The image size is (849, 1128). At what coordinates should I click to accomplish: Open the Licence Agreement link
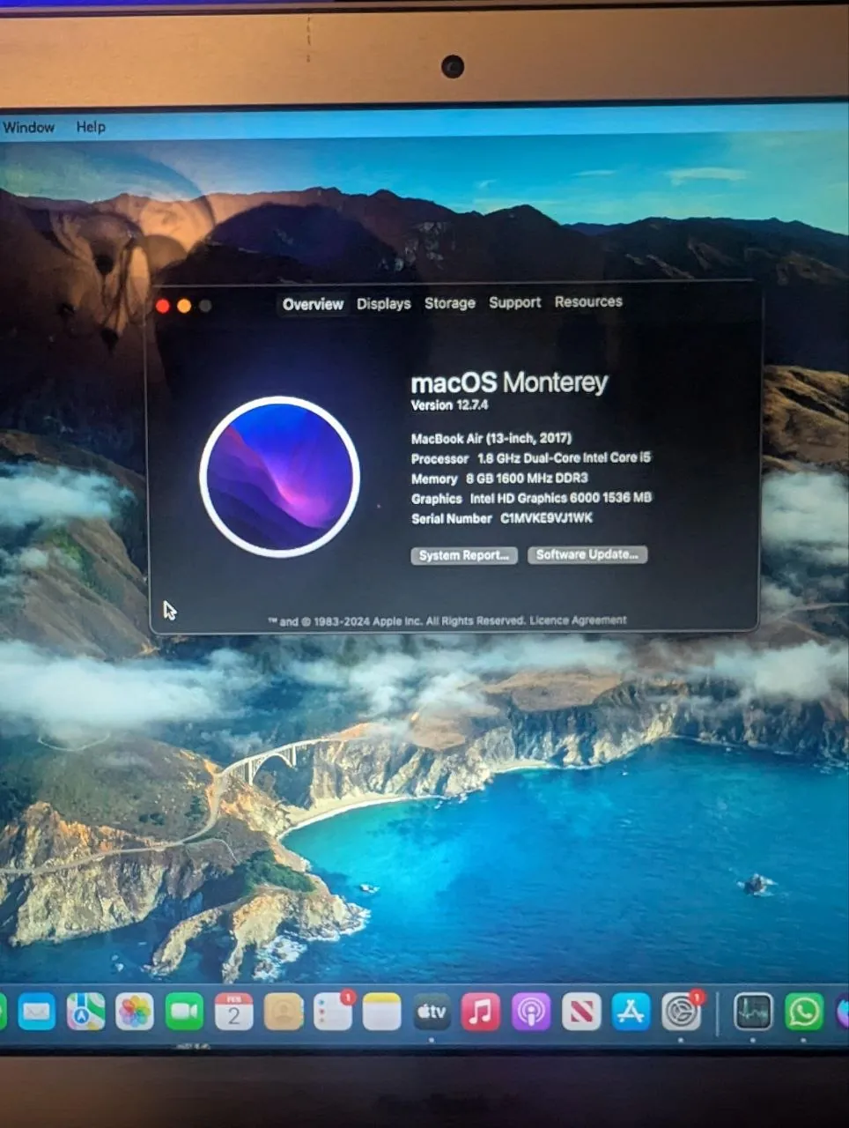[x=578, y=620]
